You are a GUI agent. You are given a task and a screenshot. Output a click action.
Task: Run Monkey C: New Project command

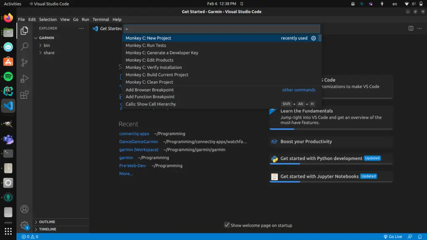click(x=222, y=38)
